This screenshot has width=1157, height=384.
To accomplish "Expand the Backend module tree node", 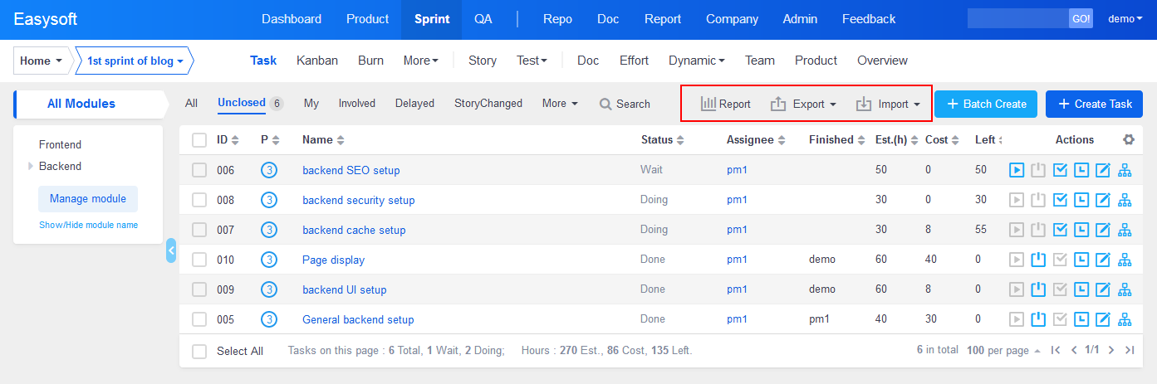I will pos(32,166).
